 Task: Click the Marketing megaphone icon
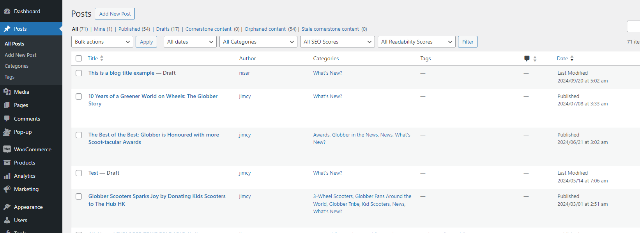(7, 189)
